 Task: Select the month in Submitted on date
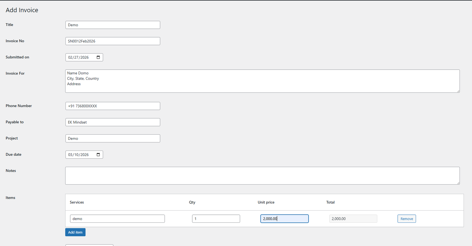coord(70,57)
